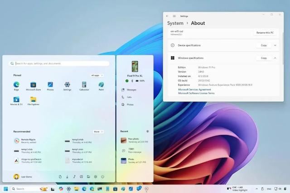290x193 pixels.
Task: Open the File Explorer folder icon in Start footer
Action: (88, 177)
